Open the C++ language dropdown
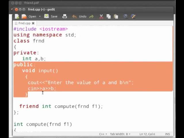The height and width of the screenshot is (138, 184). [103, 134]
